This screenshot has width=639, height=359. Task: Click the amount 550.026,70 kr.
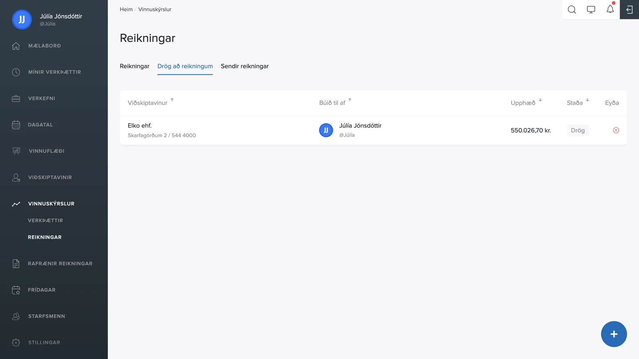pos(531,130)
